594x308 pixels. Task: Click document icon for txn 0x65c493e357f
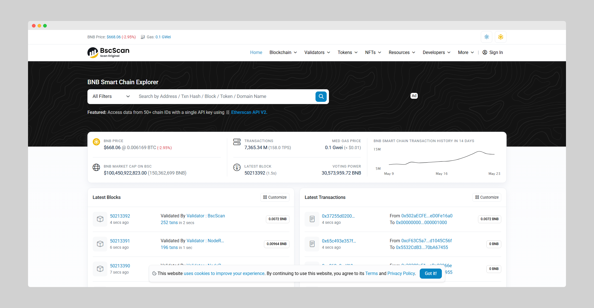point(312,244)
